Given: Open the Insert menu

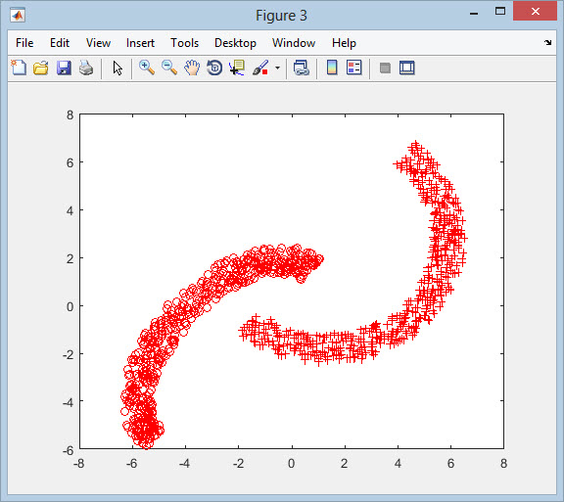Looking at the screenshot, I should click(140, 43).
